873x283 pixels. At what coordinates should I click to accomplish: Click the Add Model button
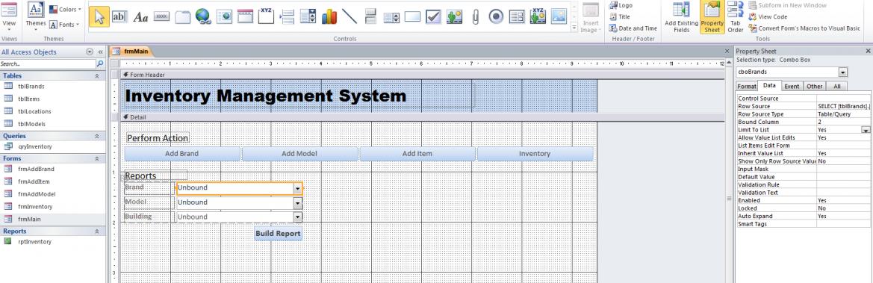pos(299,154)
